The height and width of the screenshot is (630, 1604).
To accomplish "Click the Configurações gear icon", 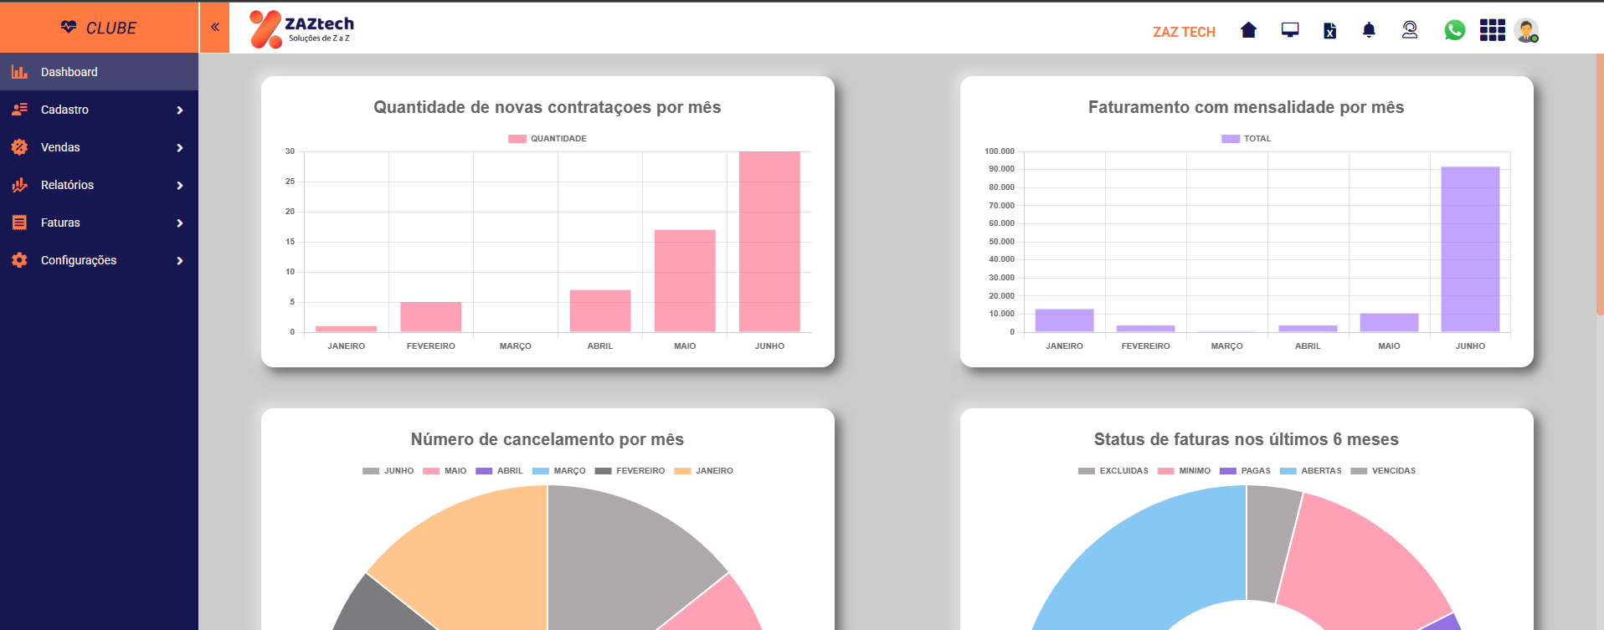I will click(19, 260).
